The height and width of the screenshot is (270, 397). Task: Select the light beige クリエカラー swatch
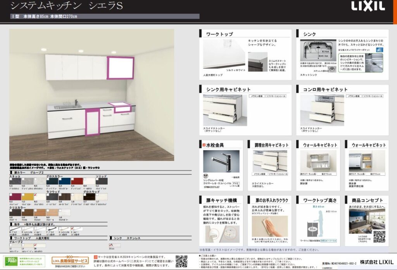(x=52, y=213)
